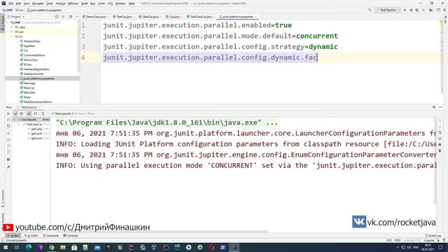Open the Event Log from status bar

(433, 236)
